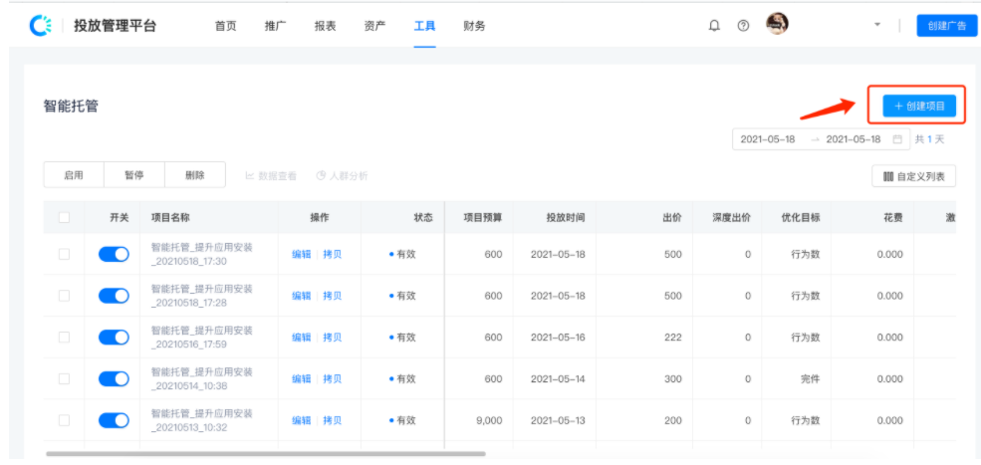The height and width of the screenshot is (465, 981).
Task: Open the 财务 tab
Action: [x=474, y=26]
